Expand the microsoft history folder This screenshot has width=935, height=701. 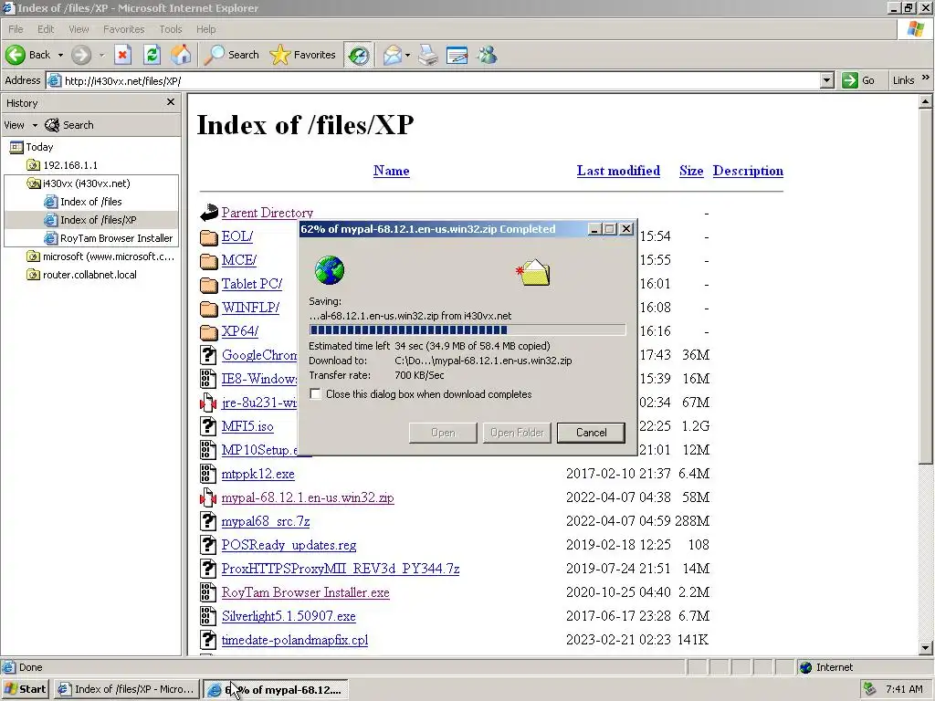click(100, 256)
